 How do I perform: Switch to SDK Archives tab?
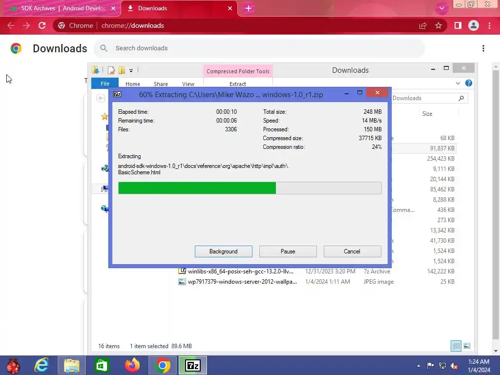(x=61, y=8)
